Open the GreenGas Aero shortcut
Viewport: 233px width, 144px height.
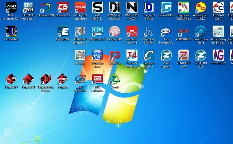point(97,55)
